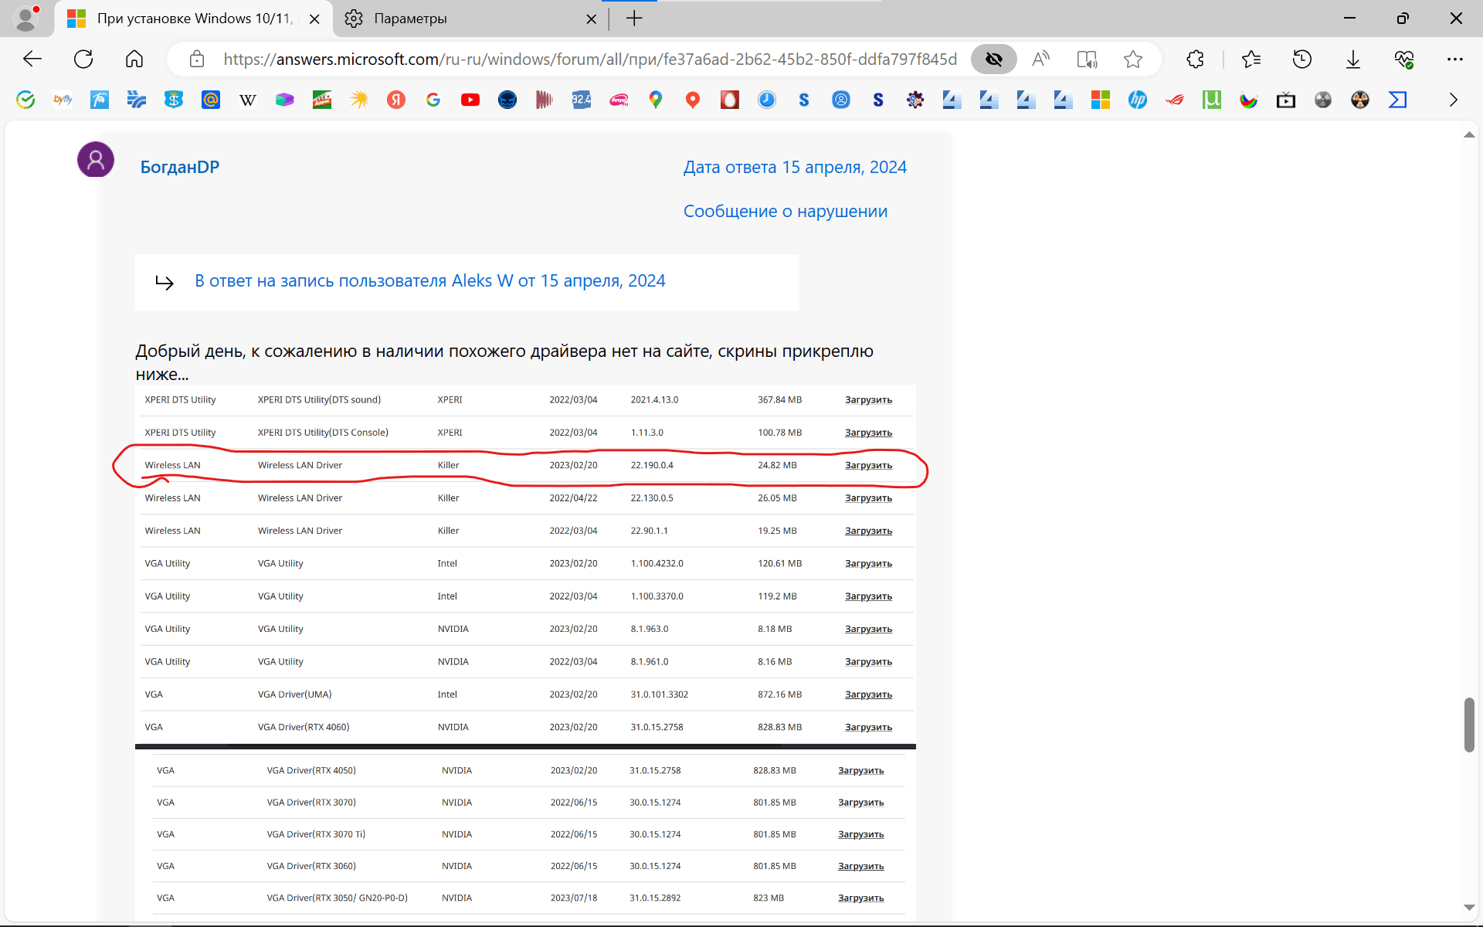Open the TV player bookmark
The image size is (1483, 927).
pyautogui.click(x=1286, y=100)
